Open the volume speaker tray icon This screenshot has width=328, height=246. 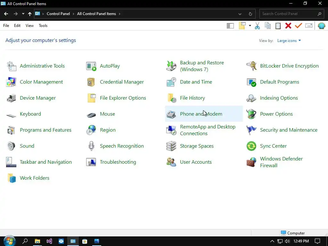tap(287, 241)
